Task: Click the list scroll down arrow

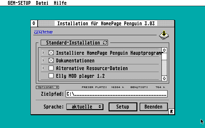Action: (x=164, y=78)
